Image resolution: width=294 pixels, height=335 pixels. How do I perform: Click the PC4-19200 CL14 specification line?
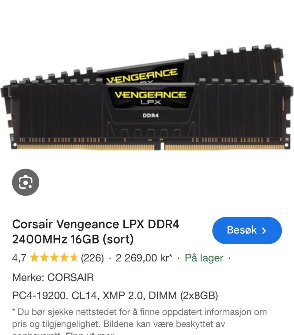coord(115,296)
